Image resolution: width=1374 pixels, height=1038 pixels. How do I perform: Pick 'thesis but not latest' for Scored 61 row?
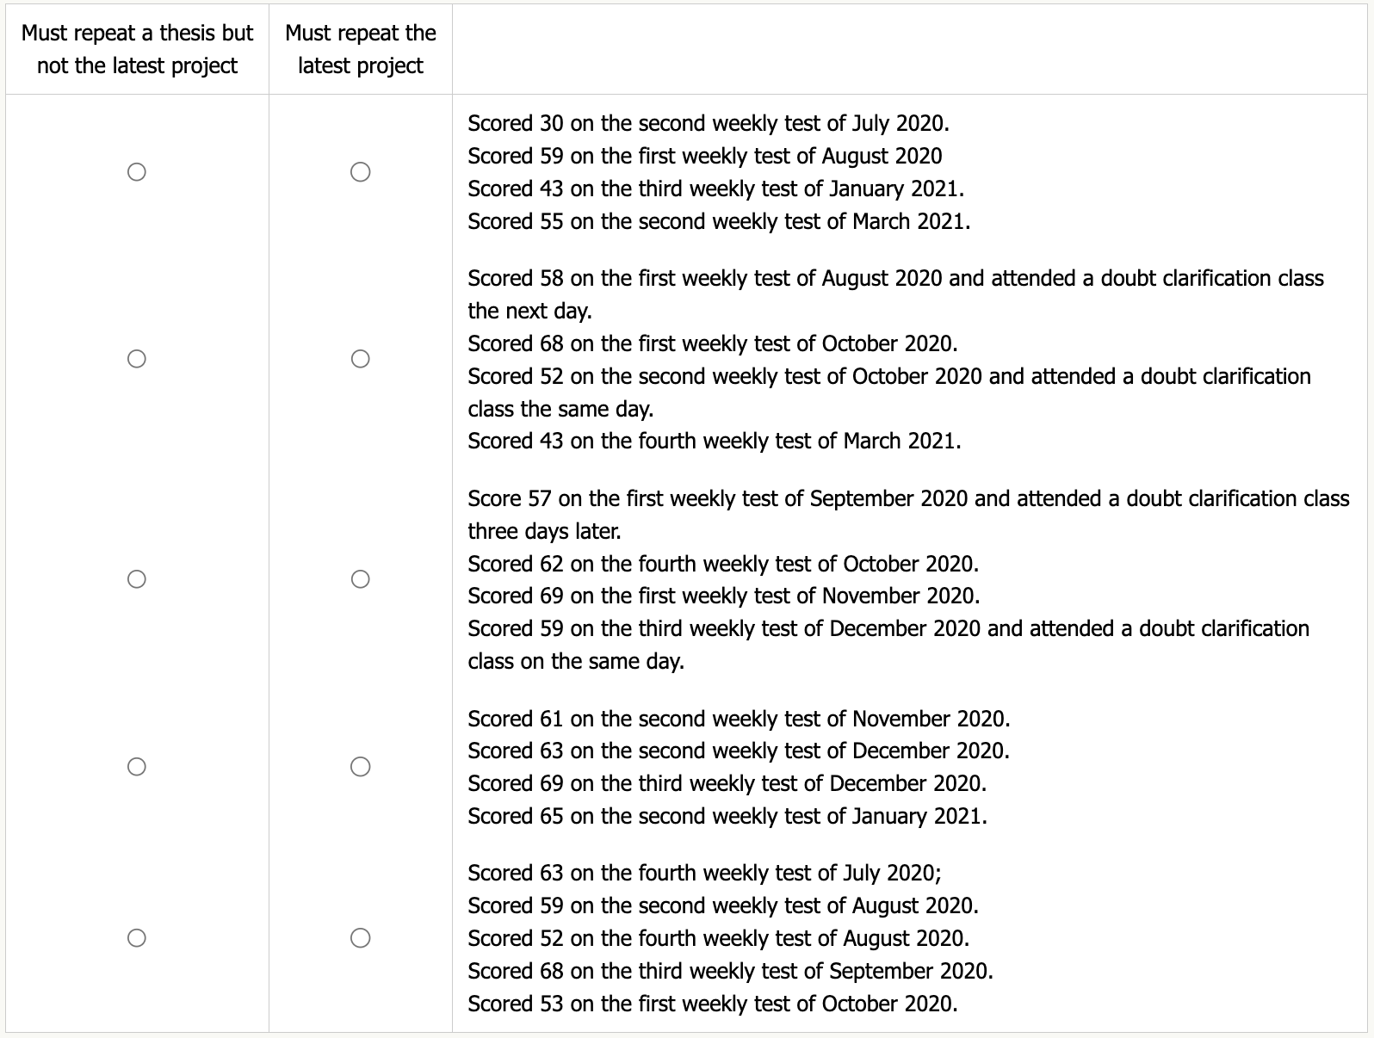pyautogui.click(x=136, y=767)
